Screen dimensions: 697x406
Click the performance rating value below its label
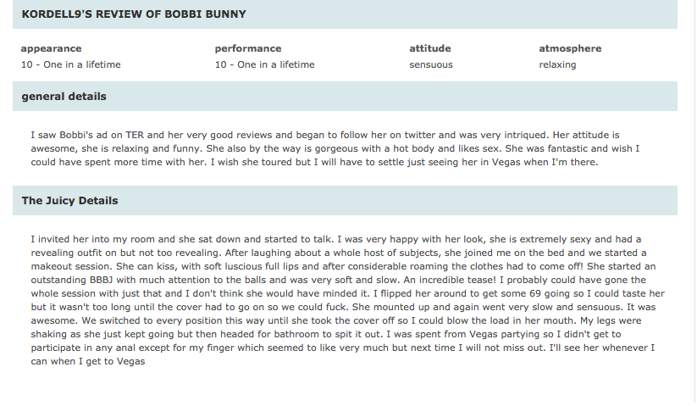coord(264,64)
